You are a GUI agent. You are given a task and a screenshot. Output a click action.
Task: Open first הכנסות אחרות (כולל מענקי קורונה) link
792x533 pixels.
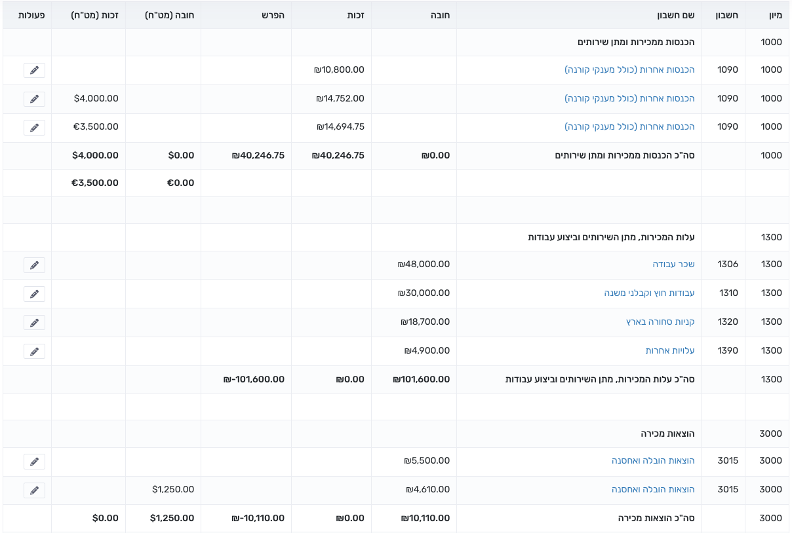point(629,69)
